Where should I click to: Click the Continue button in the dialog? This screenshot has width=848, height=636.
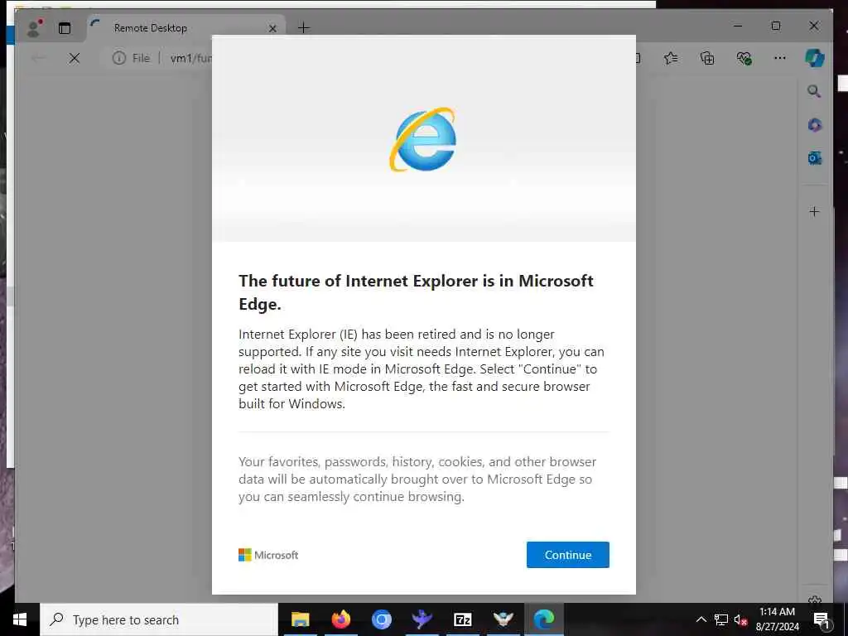click(x=568, y=555)
